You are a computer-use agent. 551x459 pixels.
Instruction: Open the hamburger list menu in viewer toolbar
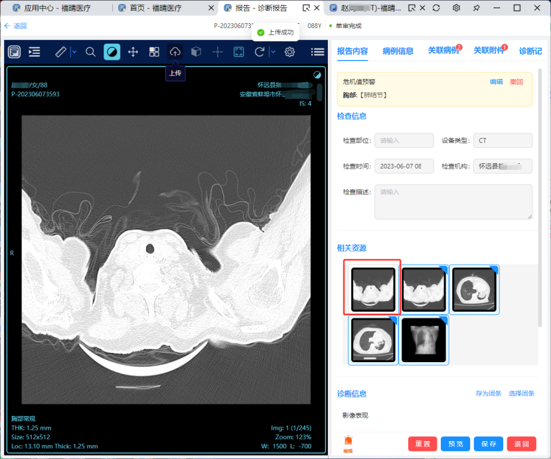(318, 52)
